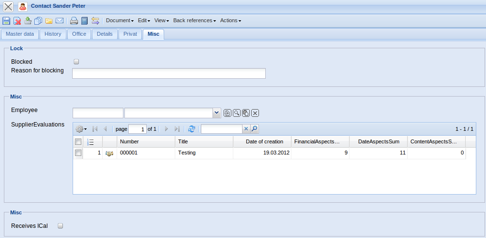Viewport: 486px width, 238px height.
Task: Expand the Employee combo box dropdown
Action: coord(216,113)
